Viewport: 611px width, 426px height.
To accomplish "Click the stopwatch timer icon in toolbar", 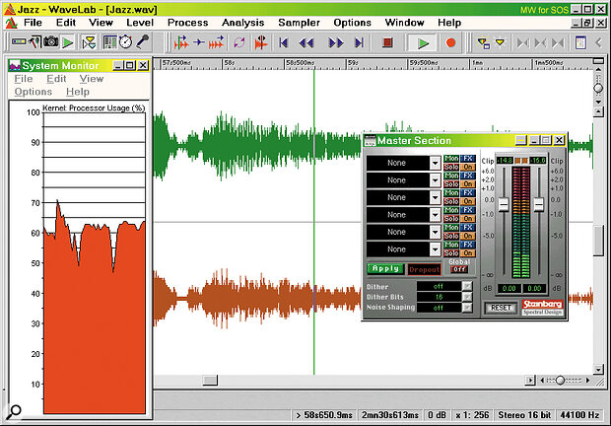I will [x=125, y=41].
